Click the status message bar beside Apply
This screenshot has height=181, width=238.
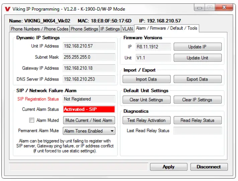point(78,167)
